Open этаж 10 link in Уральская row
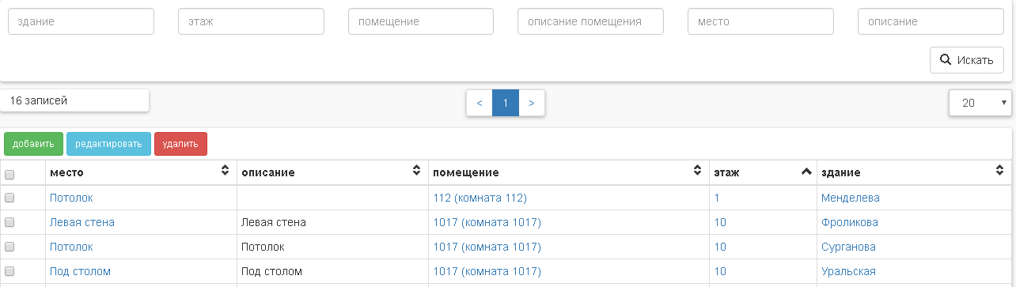The height and width of the screenshot is (287, 1016). point(720,271)
